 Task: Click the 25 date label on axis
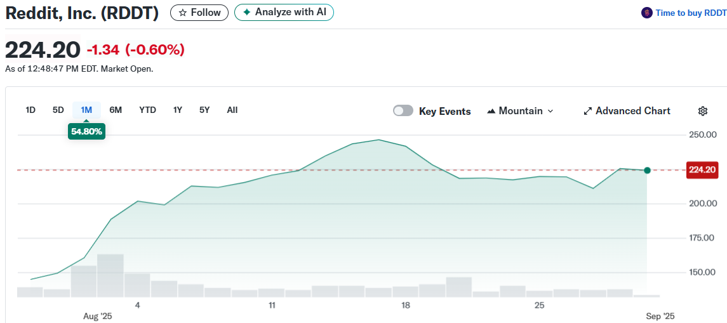point(539,305)
